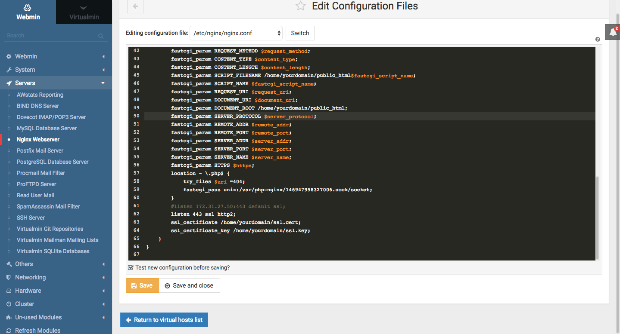Image resolution: width=620 pixels, height=334 pixels.
Task: Click line 50 SERVER_PROTOCOL text
Action: click(243, 116)
